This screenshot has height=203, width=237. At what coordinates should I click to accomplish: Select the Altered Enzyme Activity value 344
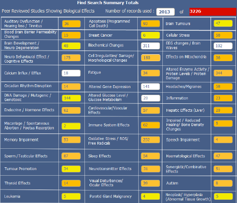(x=223, y=73)
